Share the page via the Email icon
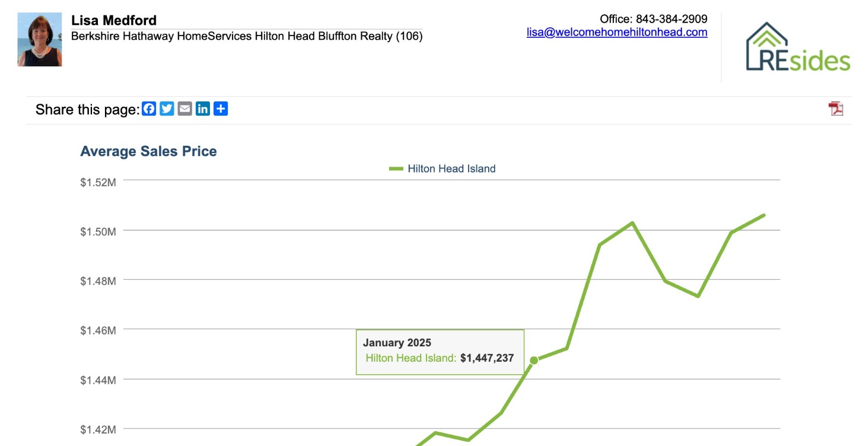Screen dimensions: 866x446 point(184,109)
